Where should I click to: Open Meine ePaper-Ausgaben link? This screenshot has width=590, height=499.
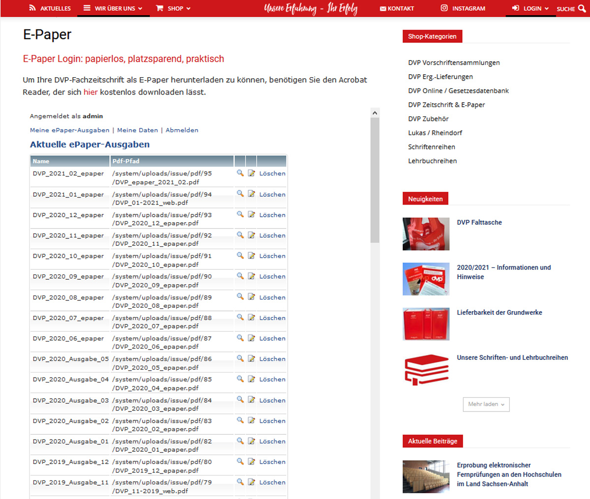[x=70, y=130]
